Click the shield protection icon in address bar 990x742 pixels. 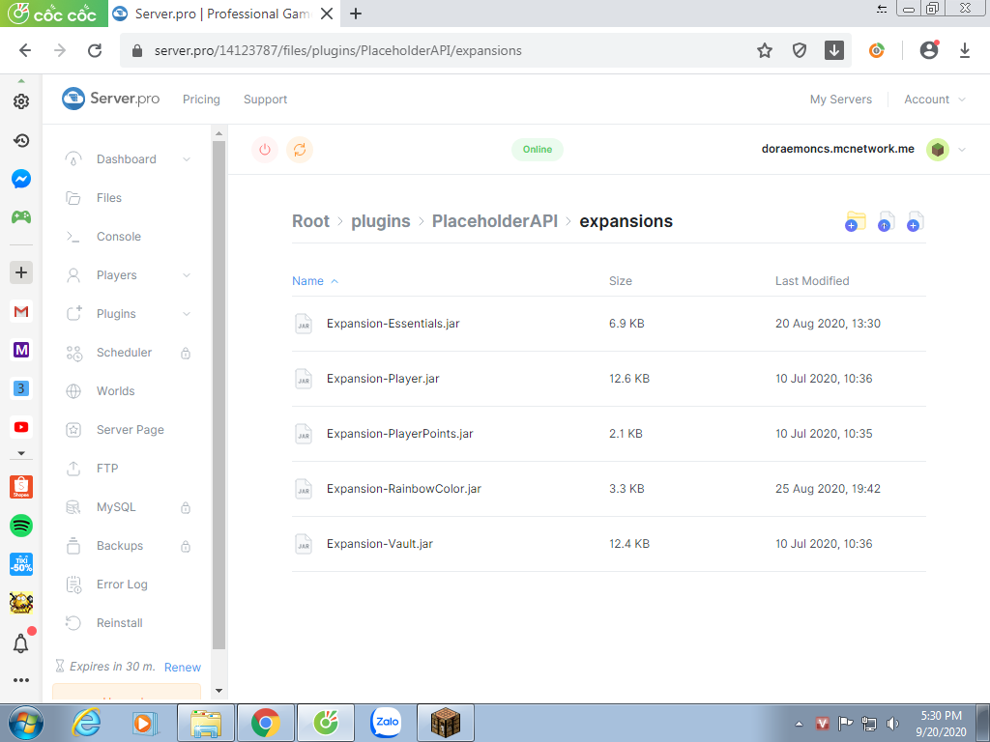click(x=800, y=50)
